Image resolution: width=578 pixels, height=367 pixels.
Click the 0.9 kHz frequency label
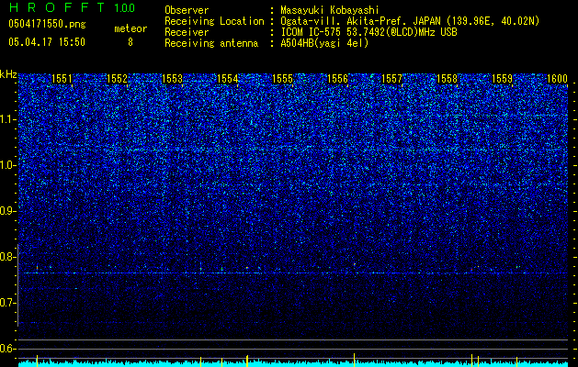click(6, 211)
